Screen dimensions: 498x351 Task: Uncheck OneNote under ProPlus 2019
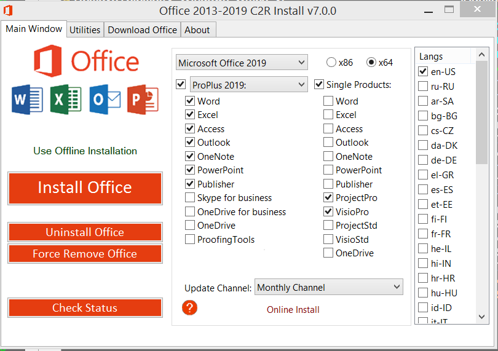click(190, 156)
